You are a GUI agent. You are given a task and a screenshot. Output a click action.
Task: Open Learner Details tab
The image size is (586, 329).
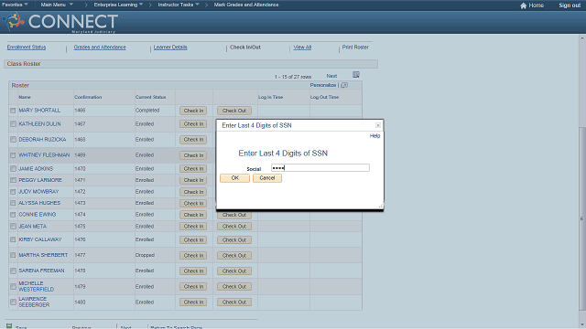170,48
